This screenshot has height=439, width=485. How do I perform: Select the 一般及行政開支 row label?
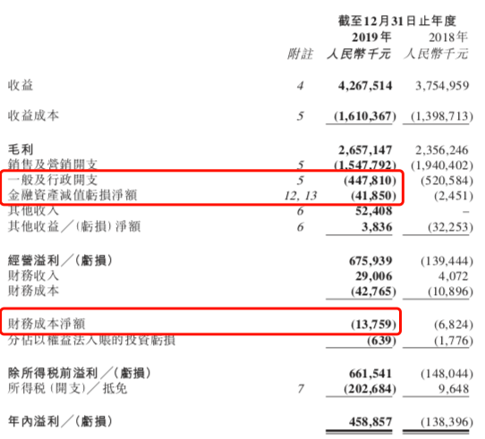[53, 180]
